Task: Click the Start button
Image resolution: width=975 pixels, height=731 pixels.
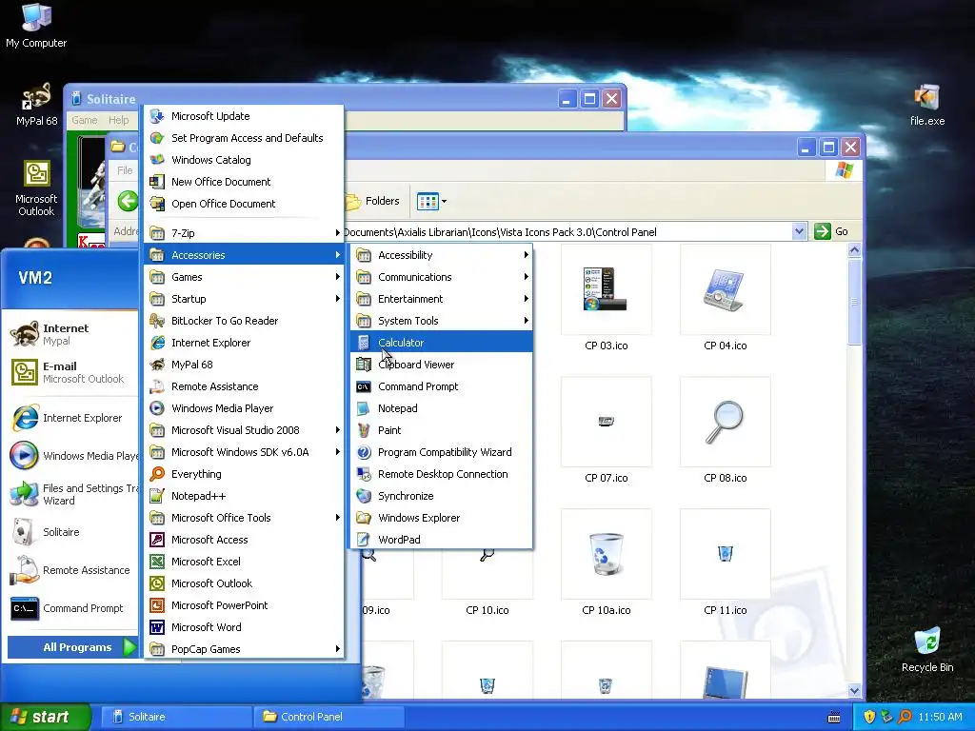Action: [45, 717]
